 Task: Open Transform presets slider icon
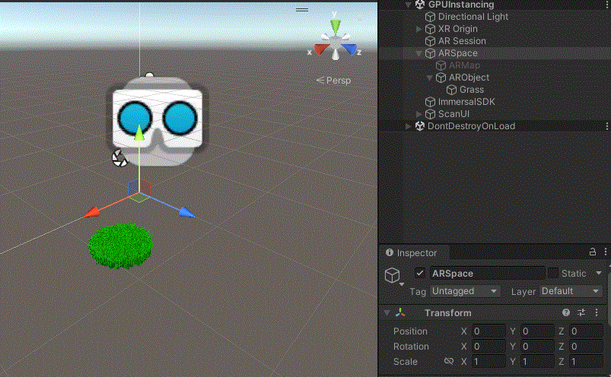tap(581, 312)
